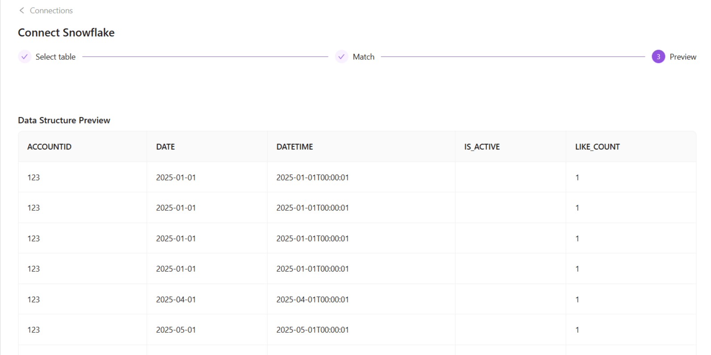Click the back chevron beside Connections

pyautogui.click(x=21, y=10)
